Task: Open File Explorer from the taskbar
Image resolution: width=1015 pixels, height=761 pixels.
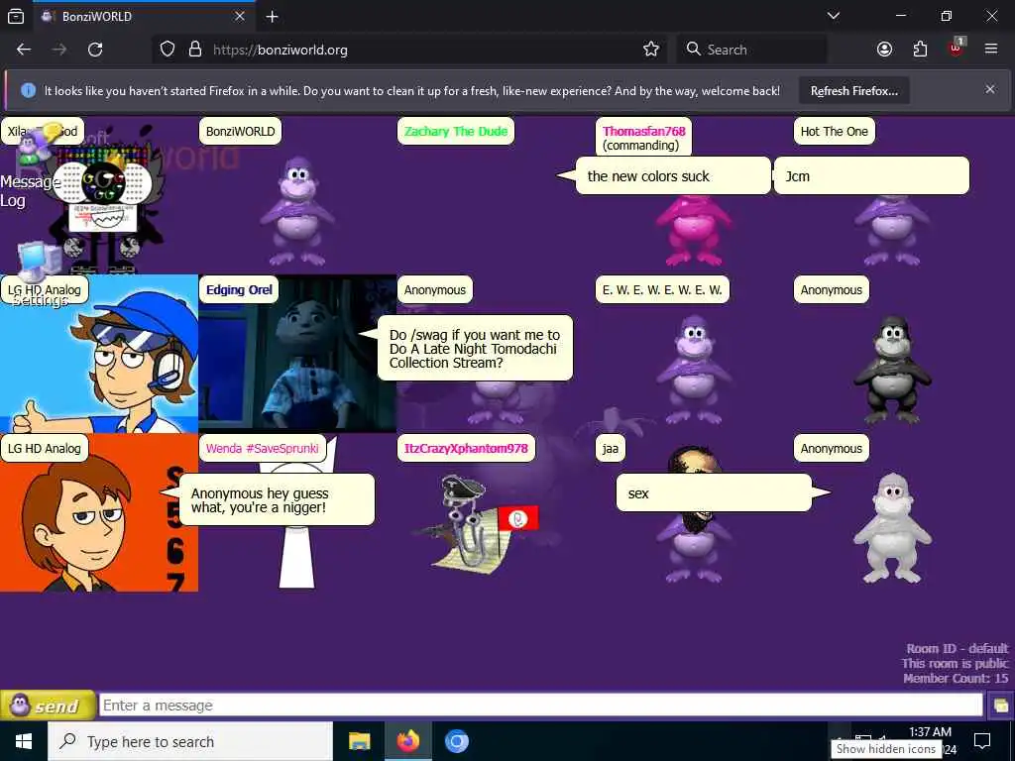Action: pos(359,741)
